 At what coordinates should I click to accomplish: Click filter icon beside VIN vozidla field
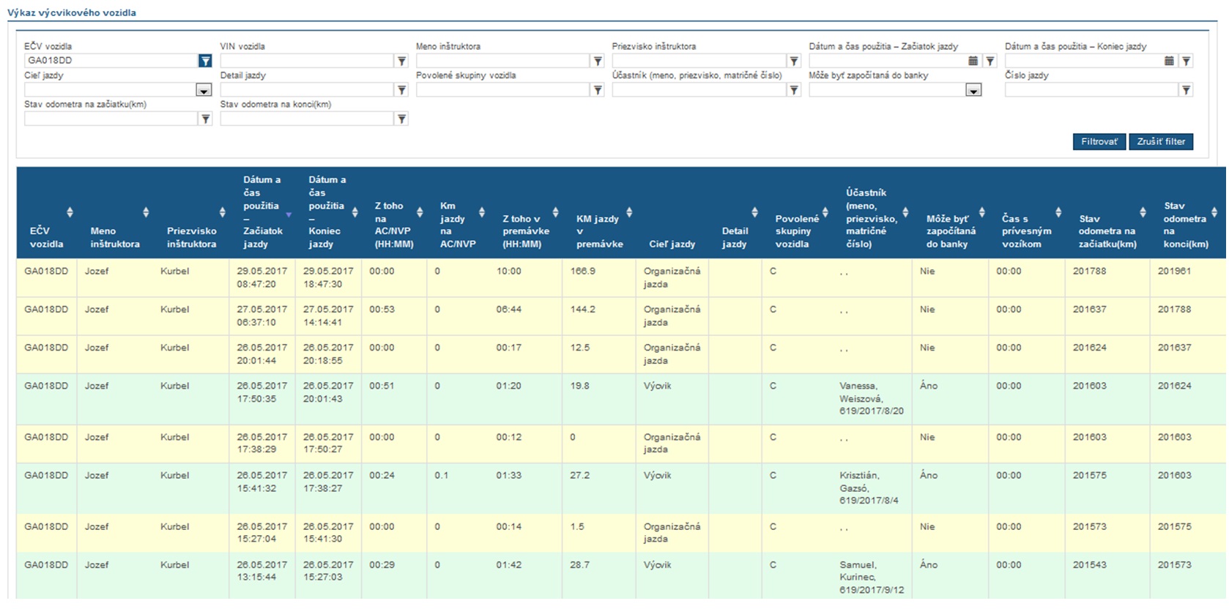(x=401, y=61)
